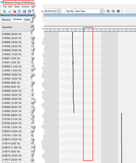Open the File menu
This screenshot has width=136, height=163.
point(5,7)
